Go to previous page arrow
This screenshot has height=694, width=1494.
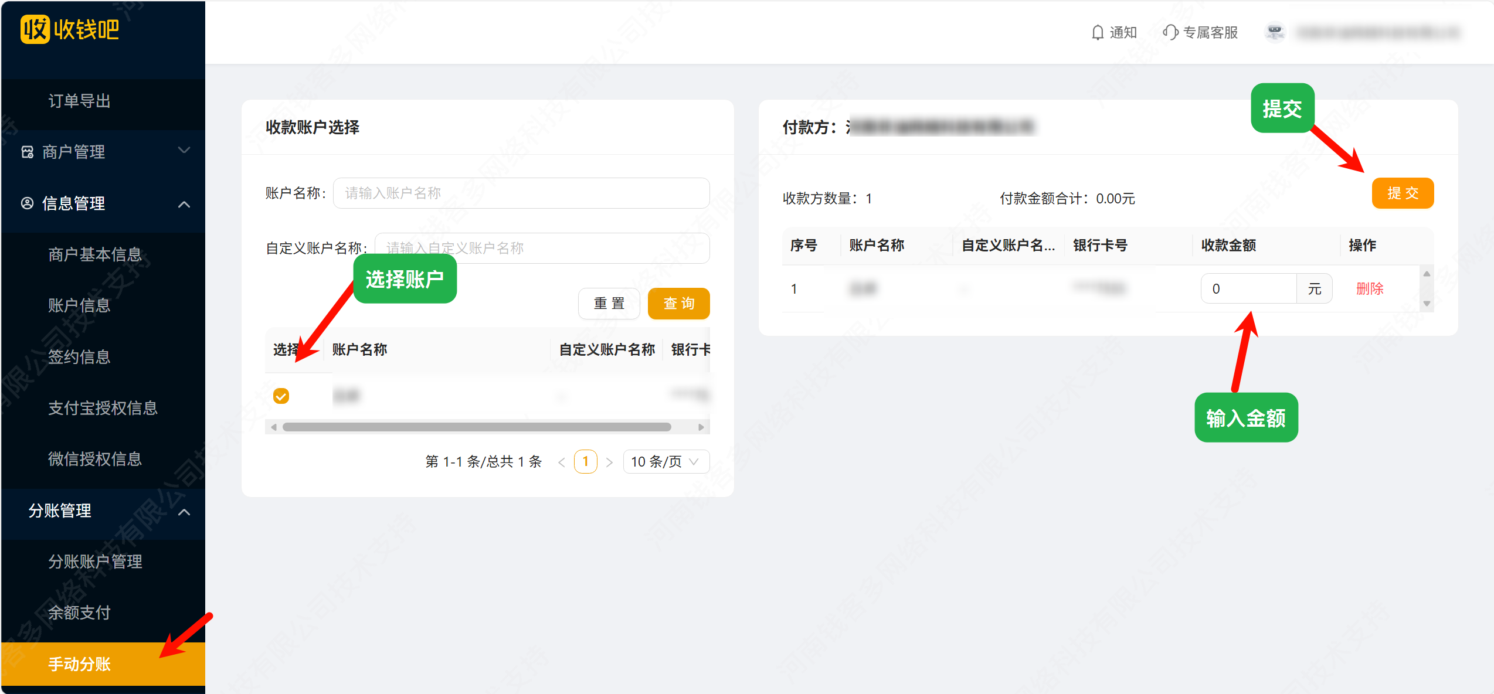(x=562, y=462)
